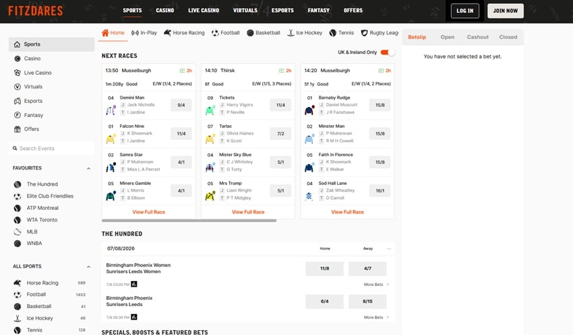Toggle UK & Ireland Only switch

[x=388, y=52]
